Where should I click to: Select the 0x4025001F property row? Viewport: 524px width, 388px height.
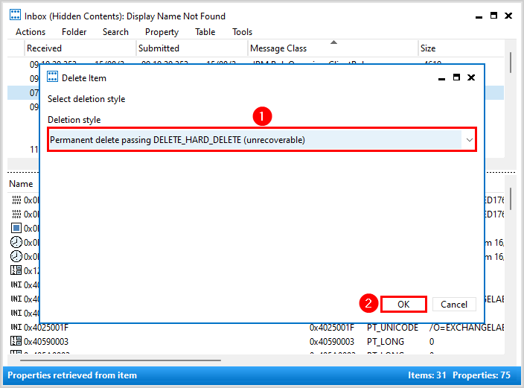click(255, 327)
